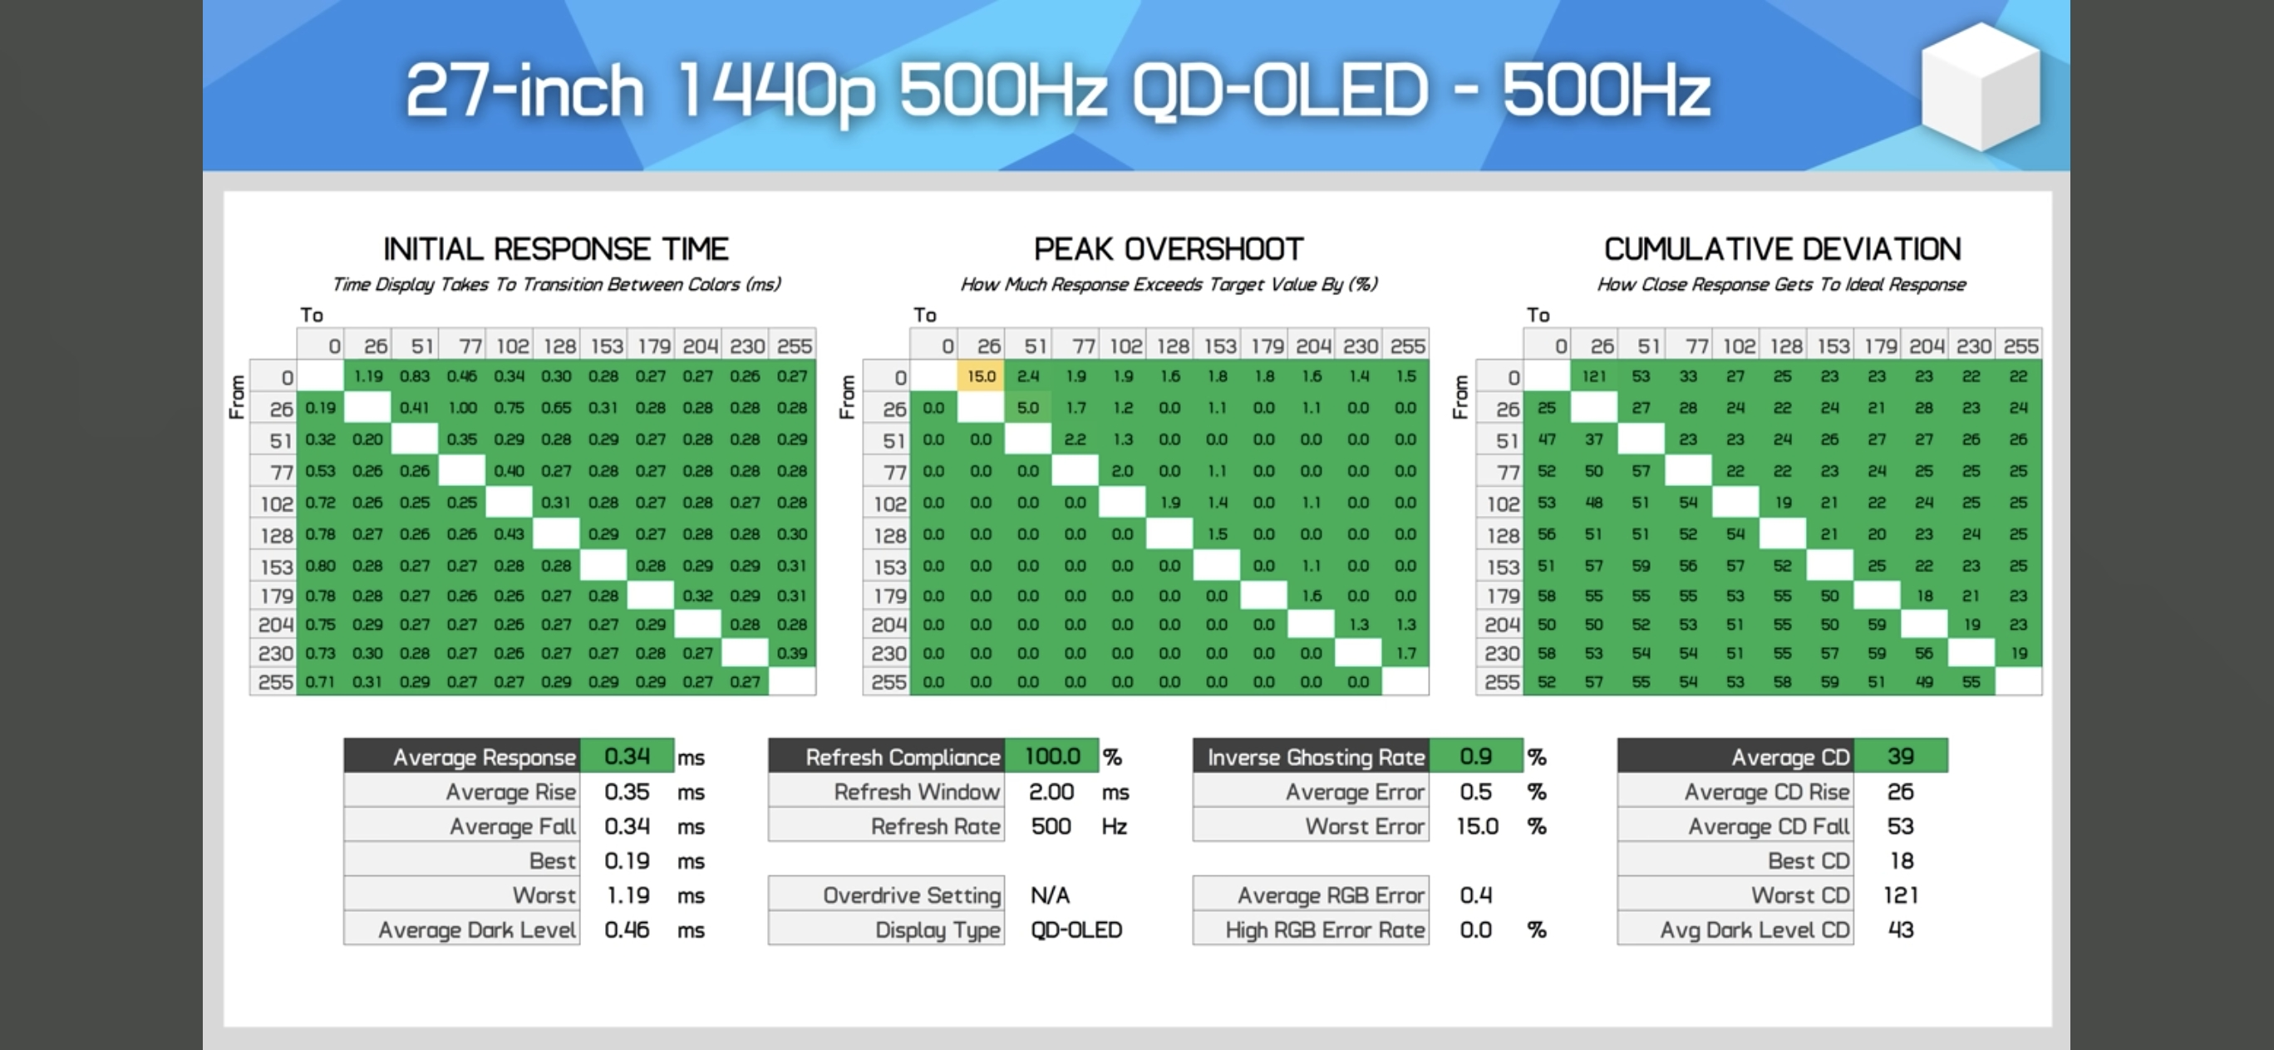
Task: Click the Worst response value 1.19
Action: pyautogui.click(x=628, y=895)
